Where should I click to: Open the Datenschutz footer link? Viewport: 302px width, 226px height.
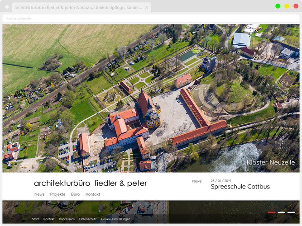point(87,219)
